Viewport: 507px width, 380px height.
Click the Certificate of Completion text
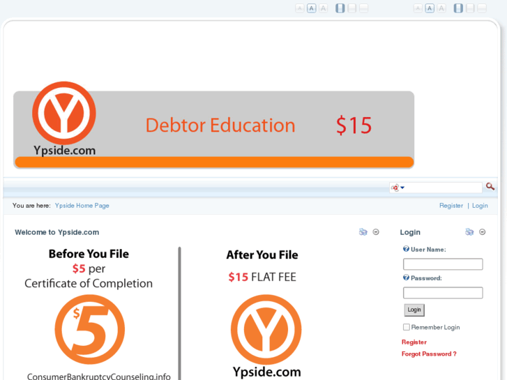[89, 283]
